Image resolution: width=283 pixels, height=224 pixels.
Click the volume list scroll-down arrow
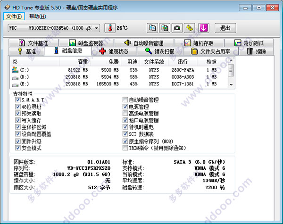click(x=231, y=85)
